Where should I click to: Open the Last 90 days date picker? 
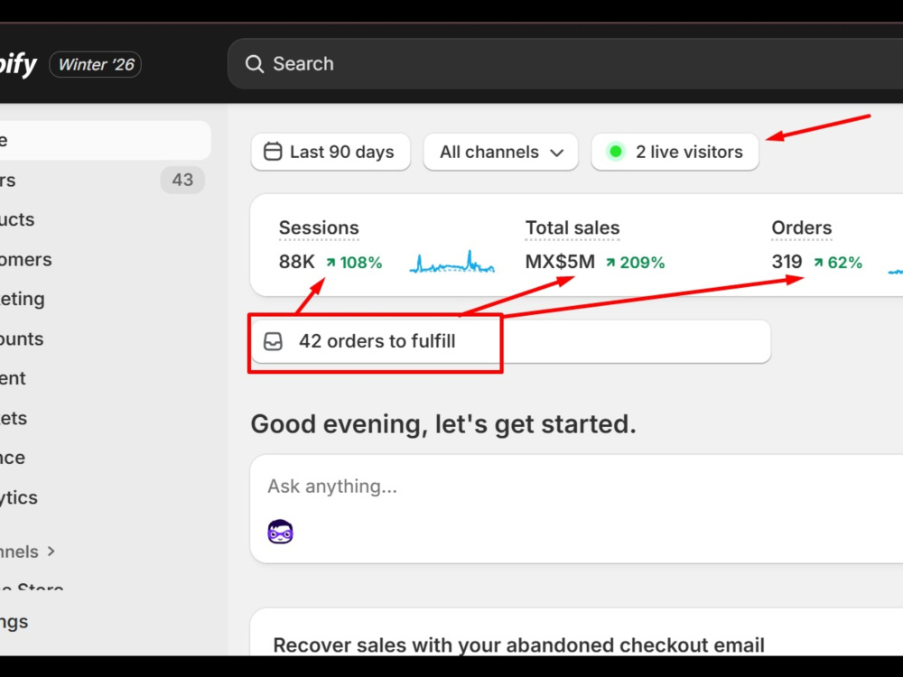(330, 152)
